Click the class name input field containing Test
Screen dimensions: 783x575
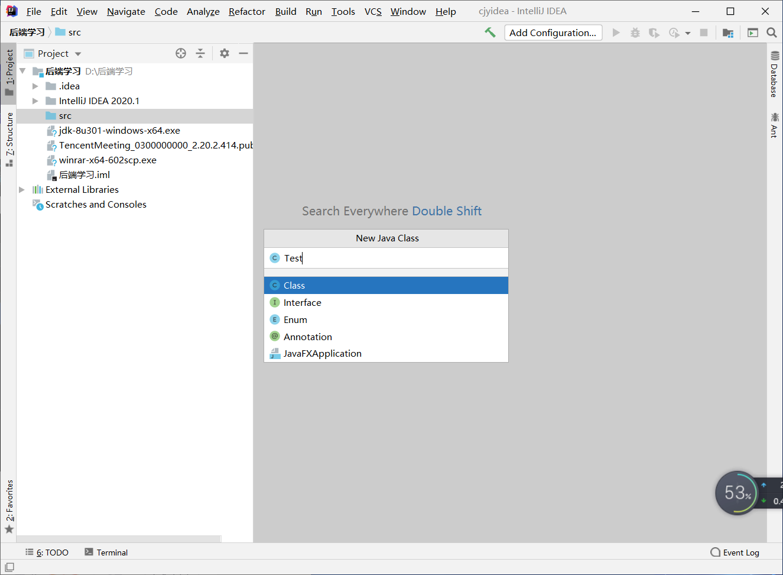coord(386,258)
